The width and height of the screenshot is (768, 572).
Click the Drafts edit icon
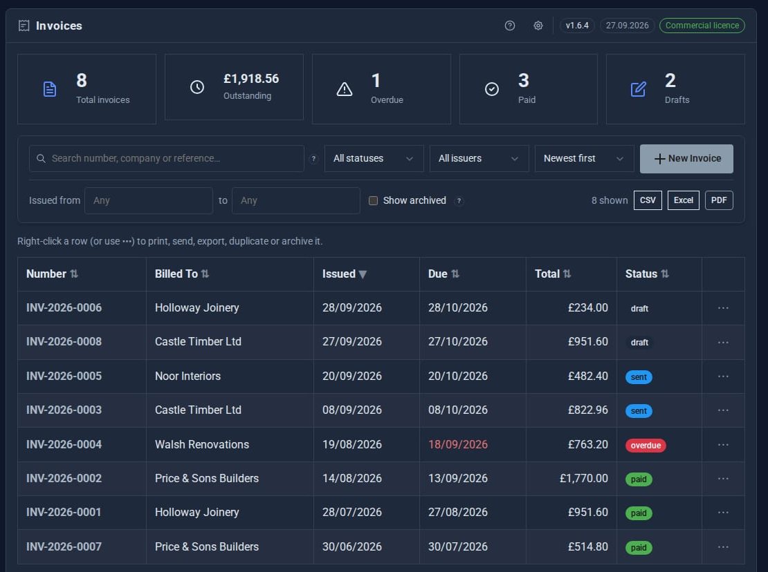(638, 89)
